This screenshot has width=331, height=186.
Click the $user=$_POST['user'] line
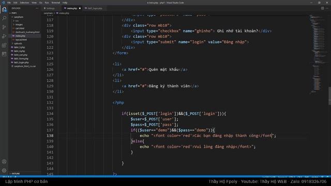point(154,119)
